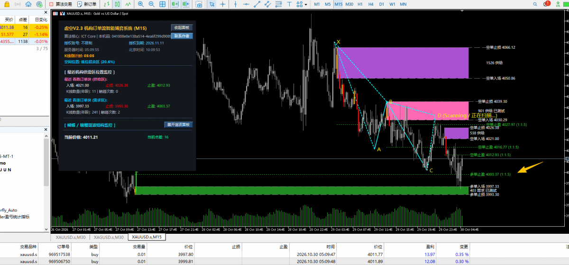Click Market Watch row with -1.14%
Screen dimensions: 569x265
click(x=24, y=34)
